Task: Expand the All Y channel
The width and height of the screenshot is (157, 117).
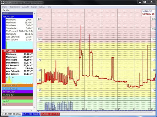Action: coord(18,104)
